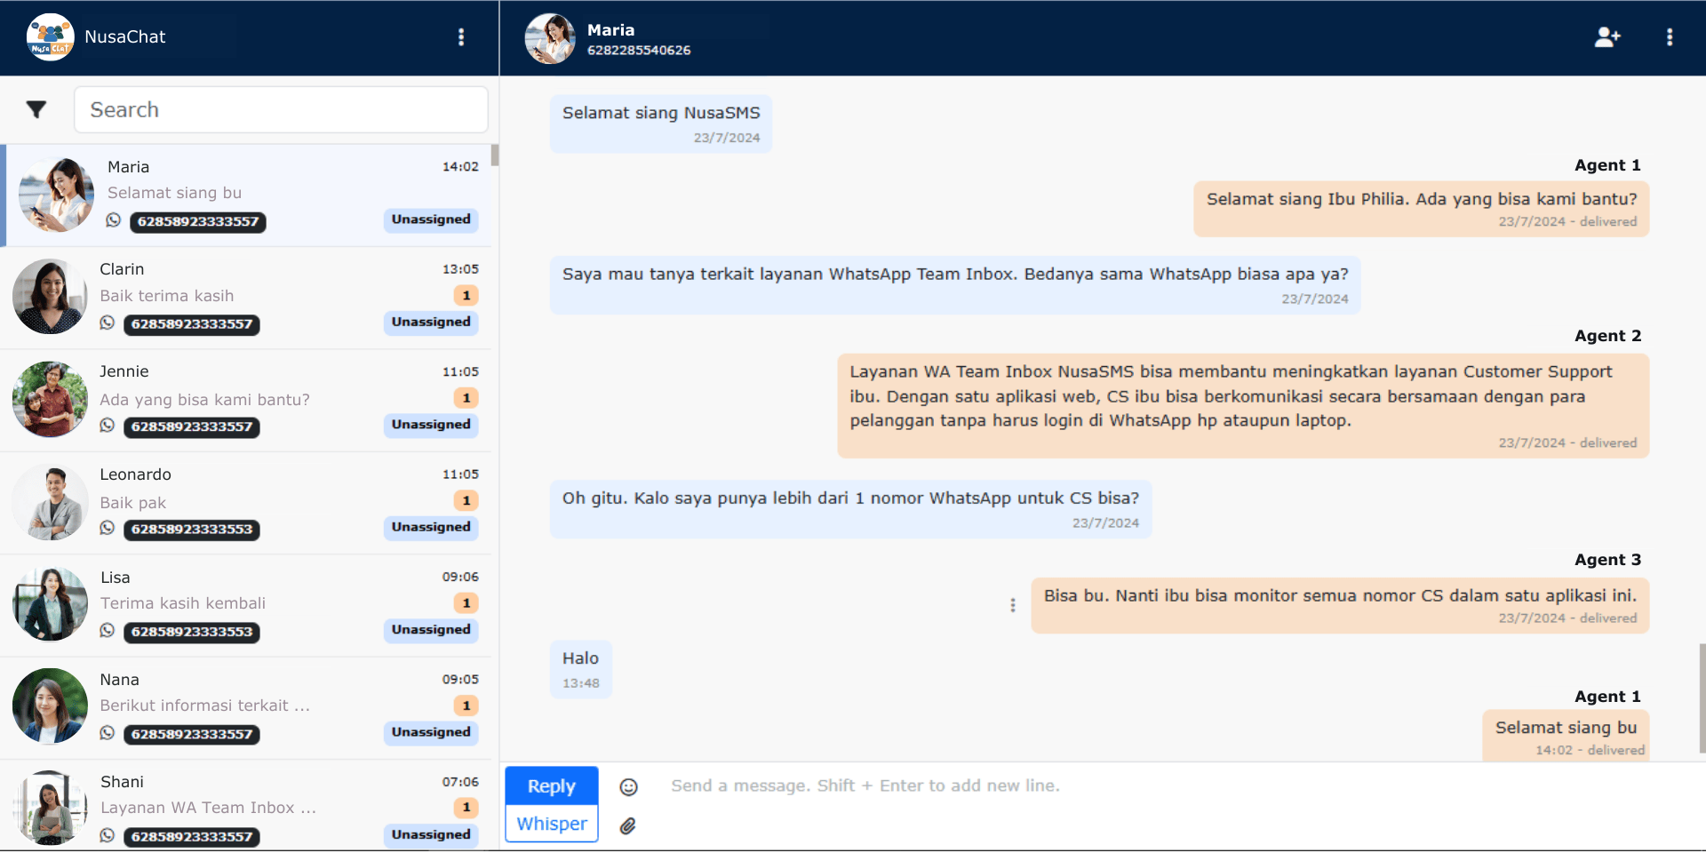Click phone number 6282285540626 in header
This screenshot has height=853, width=1706.
[639, 51]
